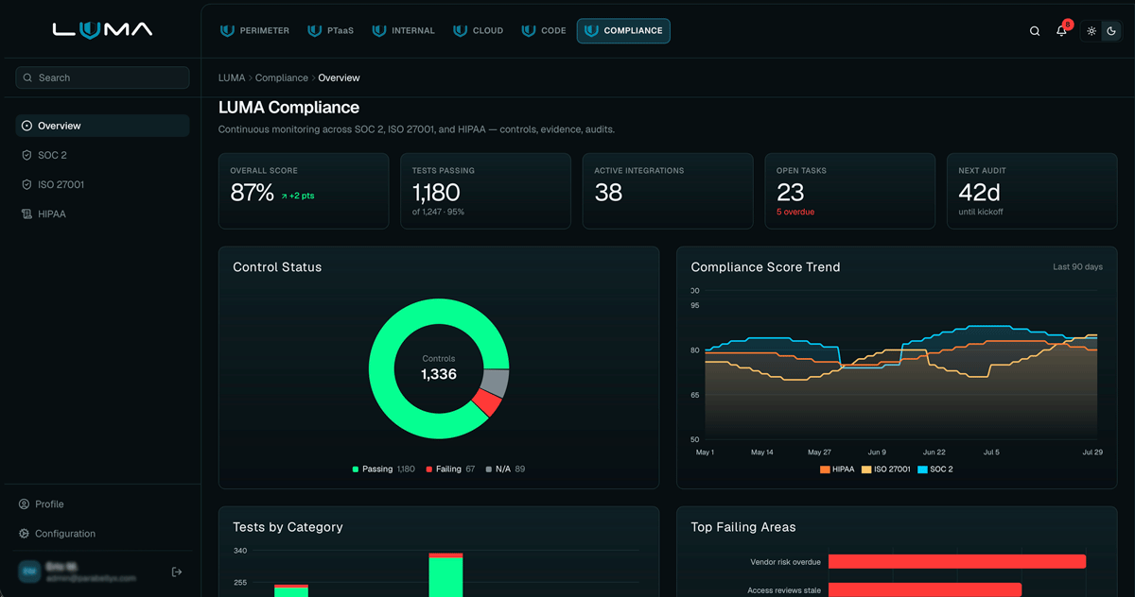The image size is (1135, 597).
Task: Toggle the SOC 2 series legend swatch
Action: 922,469
